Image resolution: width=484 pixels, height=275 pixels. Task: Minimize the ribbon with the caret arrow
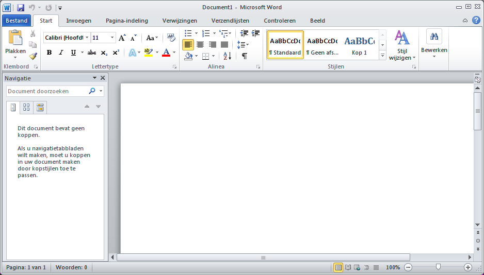coord(465,21)
